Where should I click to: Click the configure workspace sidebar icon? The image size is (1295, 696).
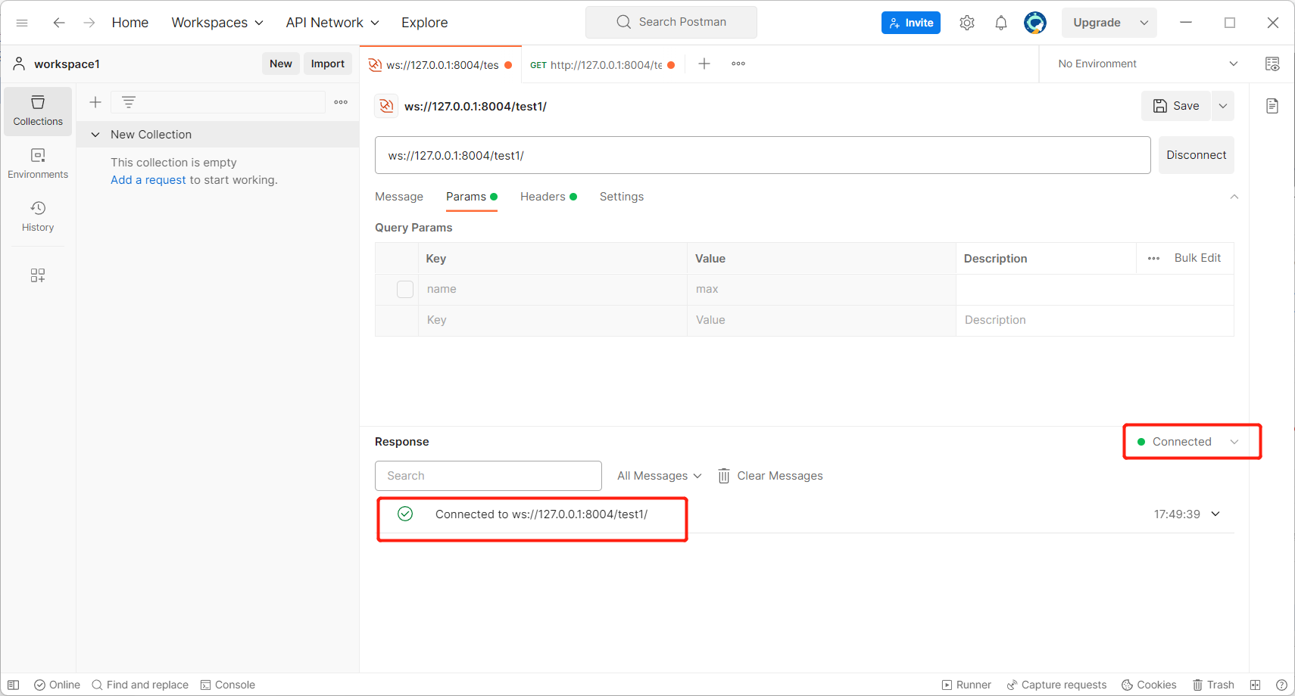click(x=38, y=275)
